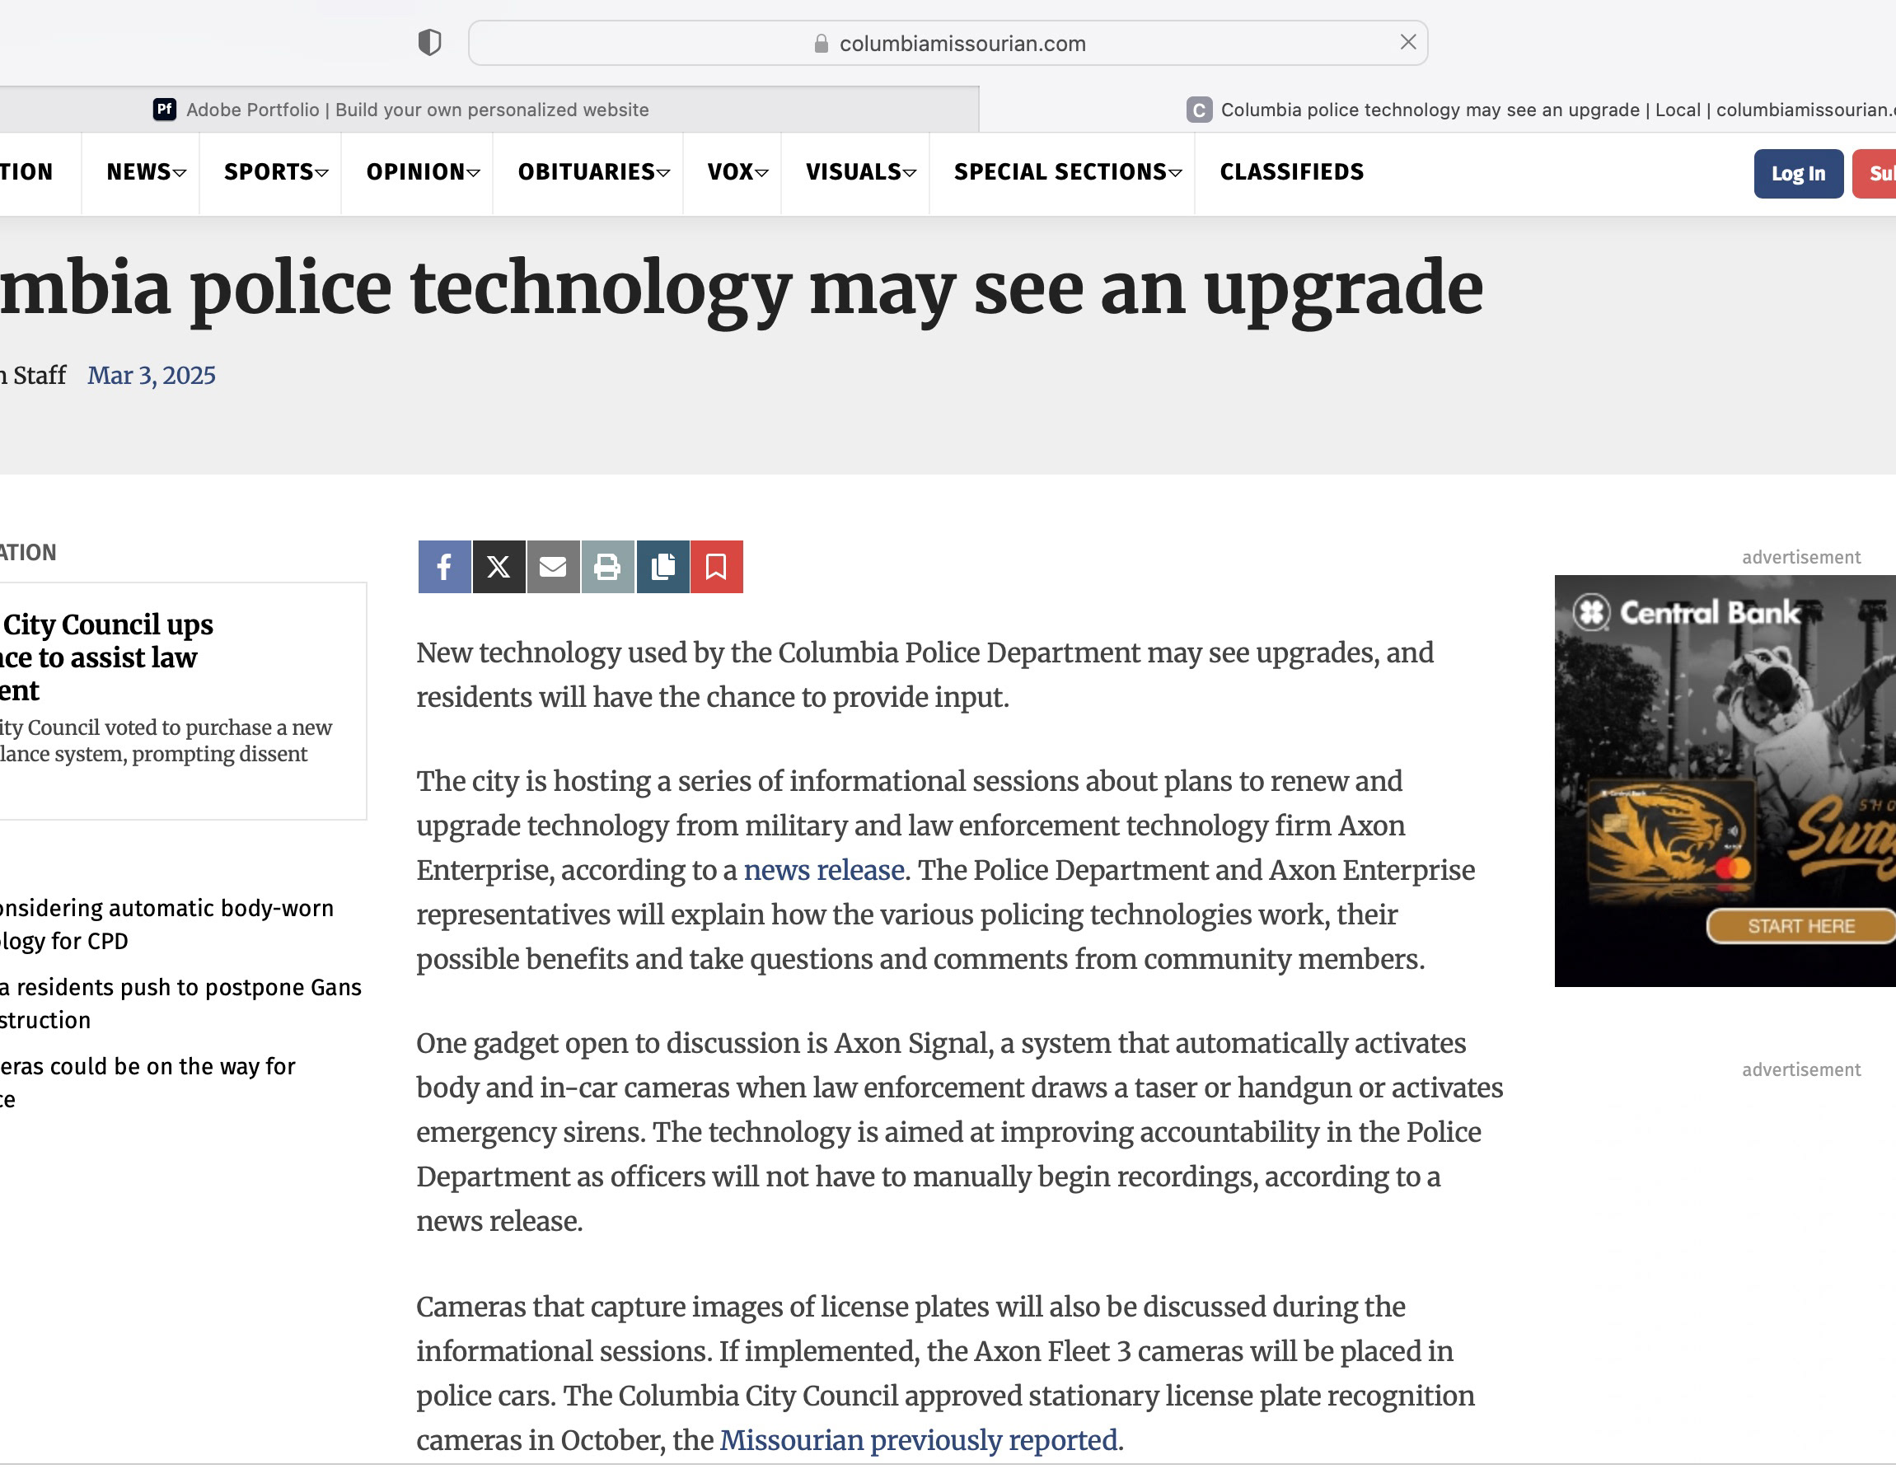Click the columbiamissourian.com address field
Viewport: 1896px width, 1483px height.
(948, 44)
